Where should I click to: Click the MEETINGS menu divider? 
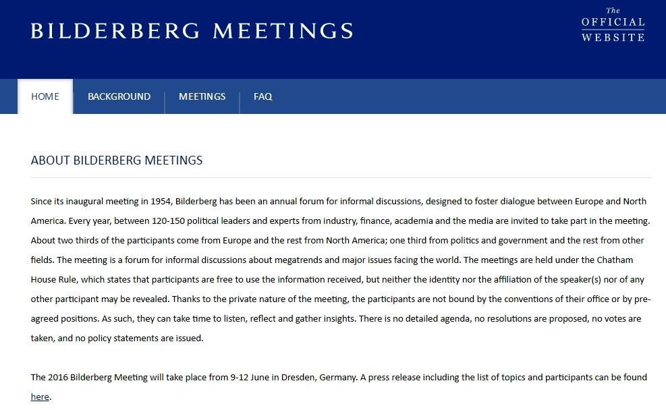pyautogui.click(x=240, y=96)
